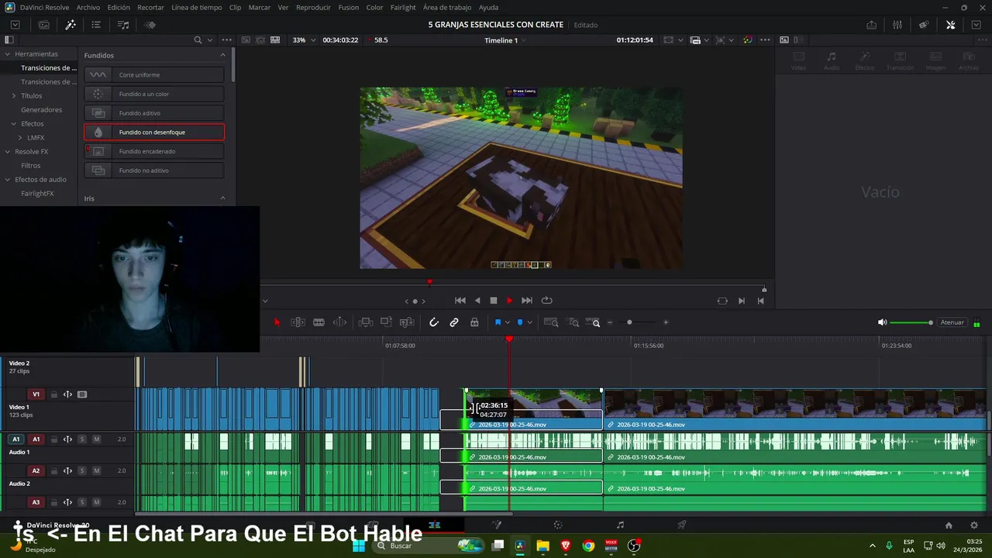This screenshot has height=558, width=992.
Task: Collapse the Herramientas tree section
Action: (7, 54)
